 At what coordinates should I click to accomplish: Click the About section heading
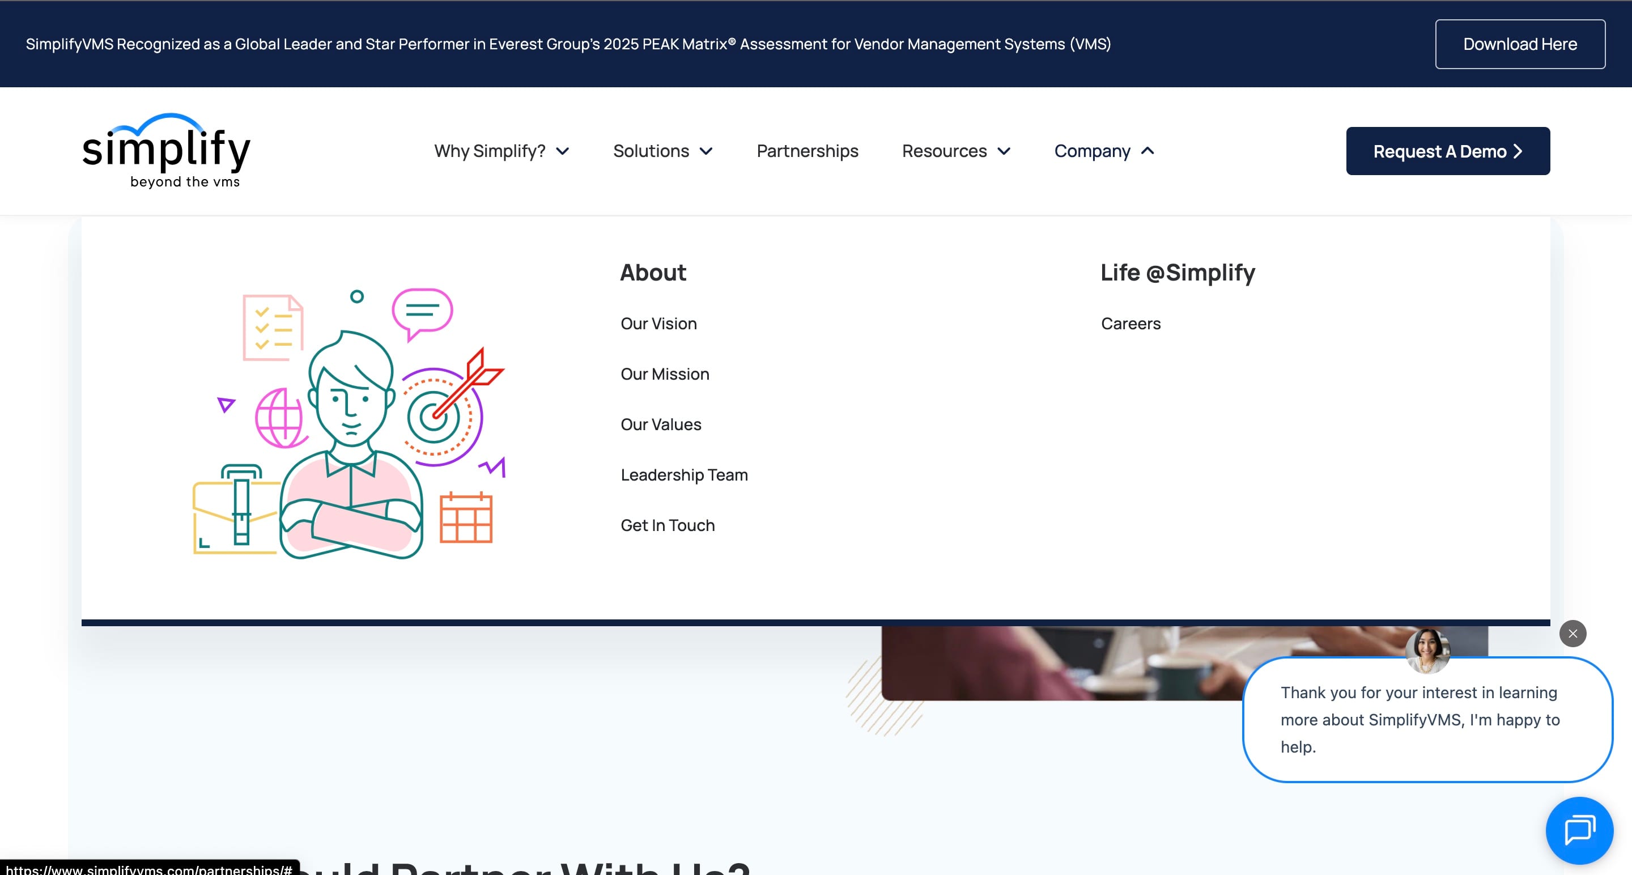(x=653, y=273)
